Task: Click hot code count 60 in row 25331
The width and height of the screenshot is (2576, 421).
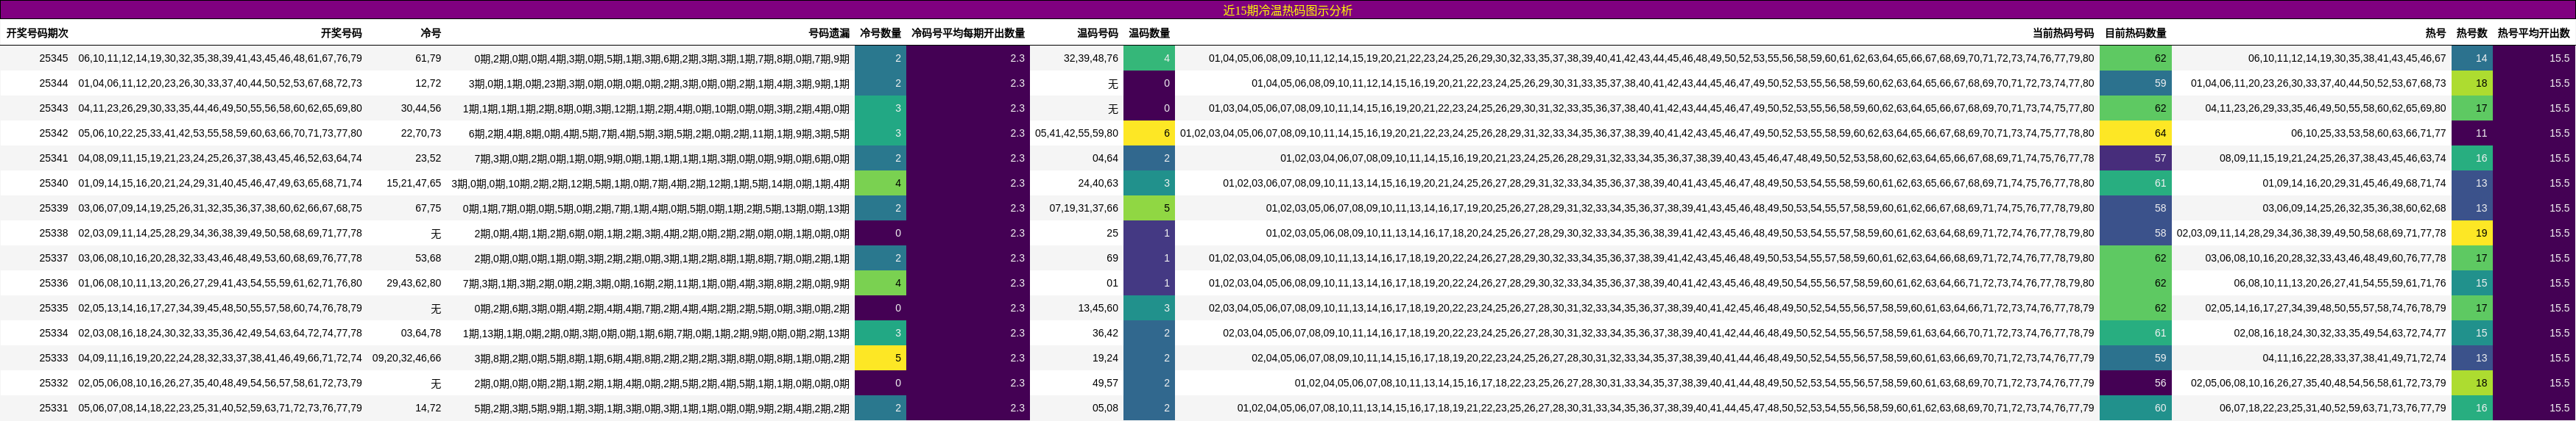Action: tap(2136, 407)
